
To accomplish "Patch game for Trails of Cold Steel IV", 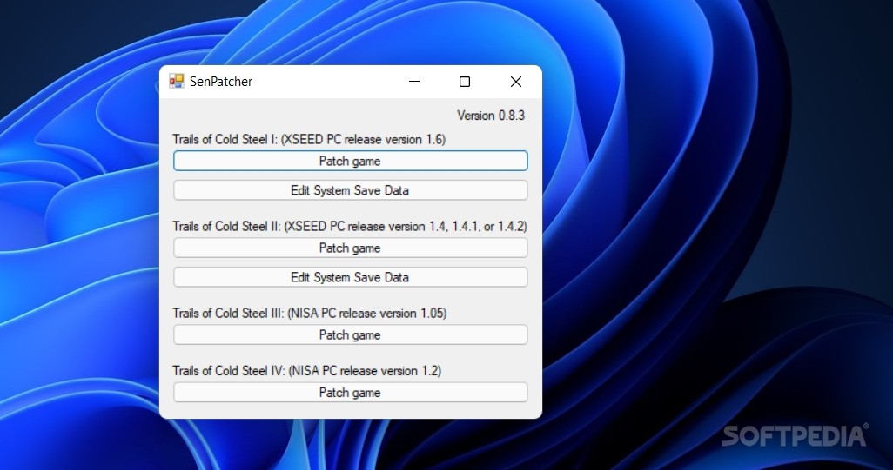I will coord(350,393).
